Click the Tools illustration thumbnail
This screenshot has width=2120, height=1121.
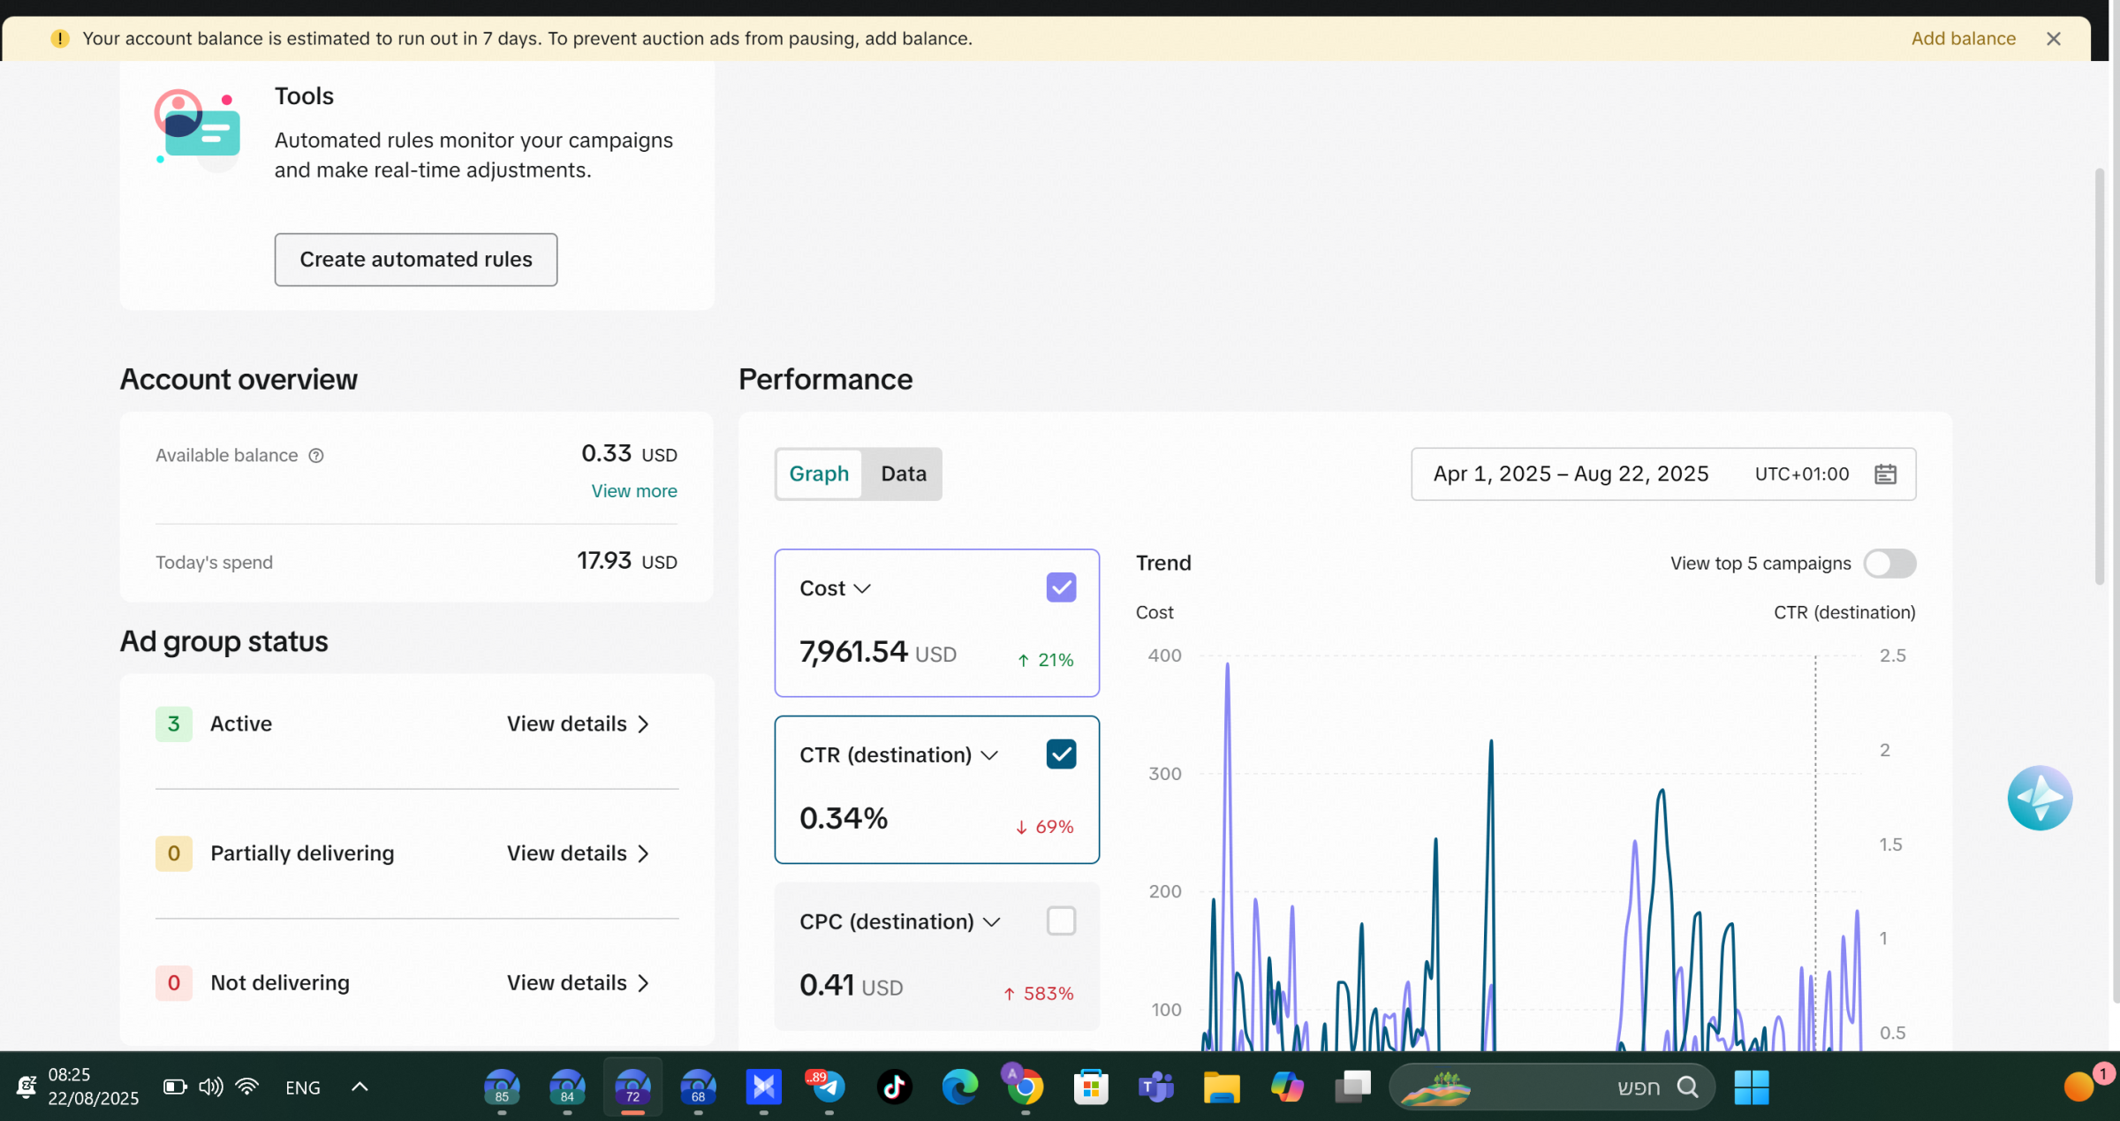tap(198, 129)
